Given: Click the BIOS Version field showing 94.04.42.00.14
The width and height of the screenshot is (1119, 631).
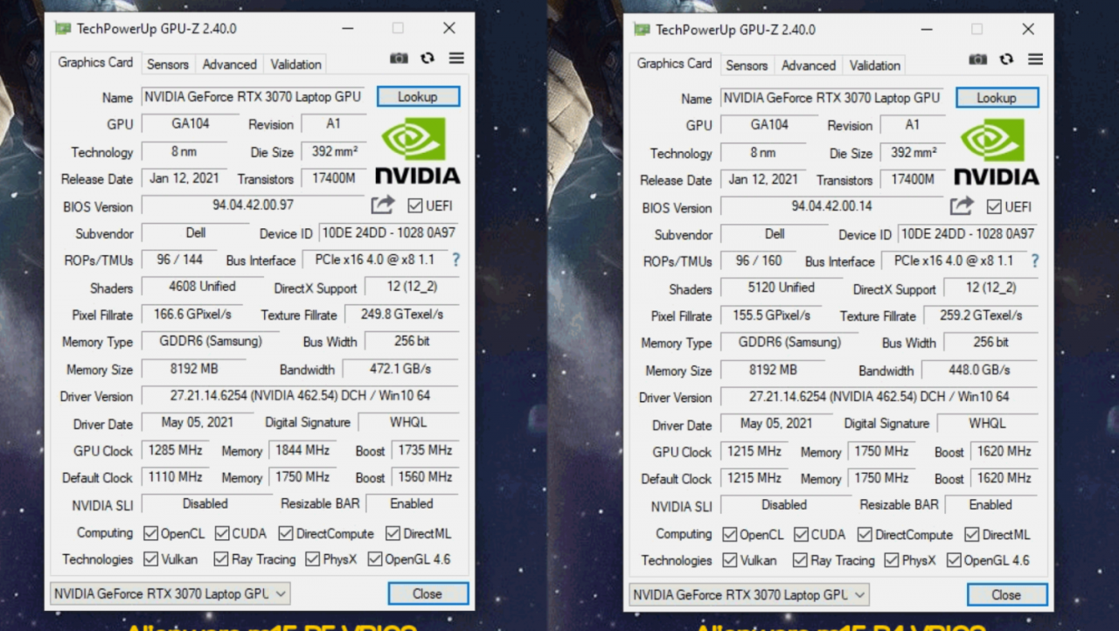Looking at the screenshot, I should click(832, 206).
